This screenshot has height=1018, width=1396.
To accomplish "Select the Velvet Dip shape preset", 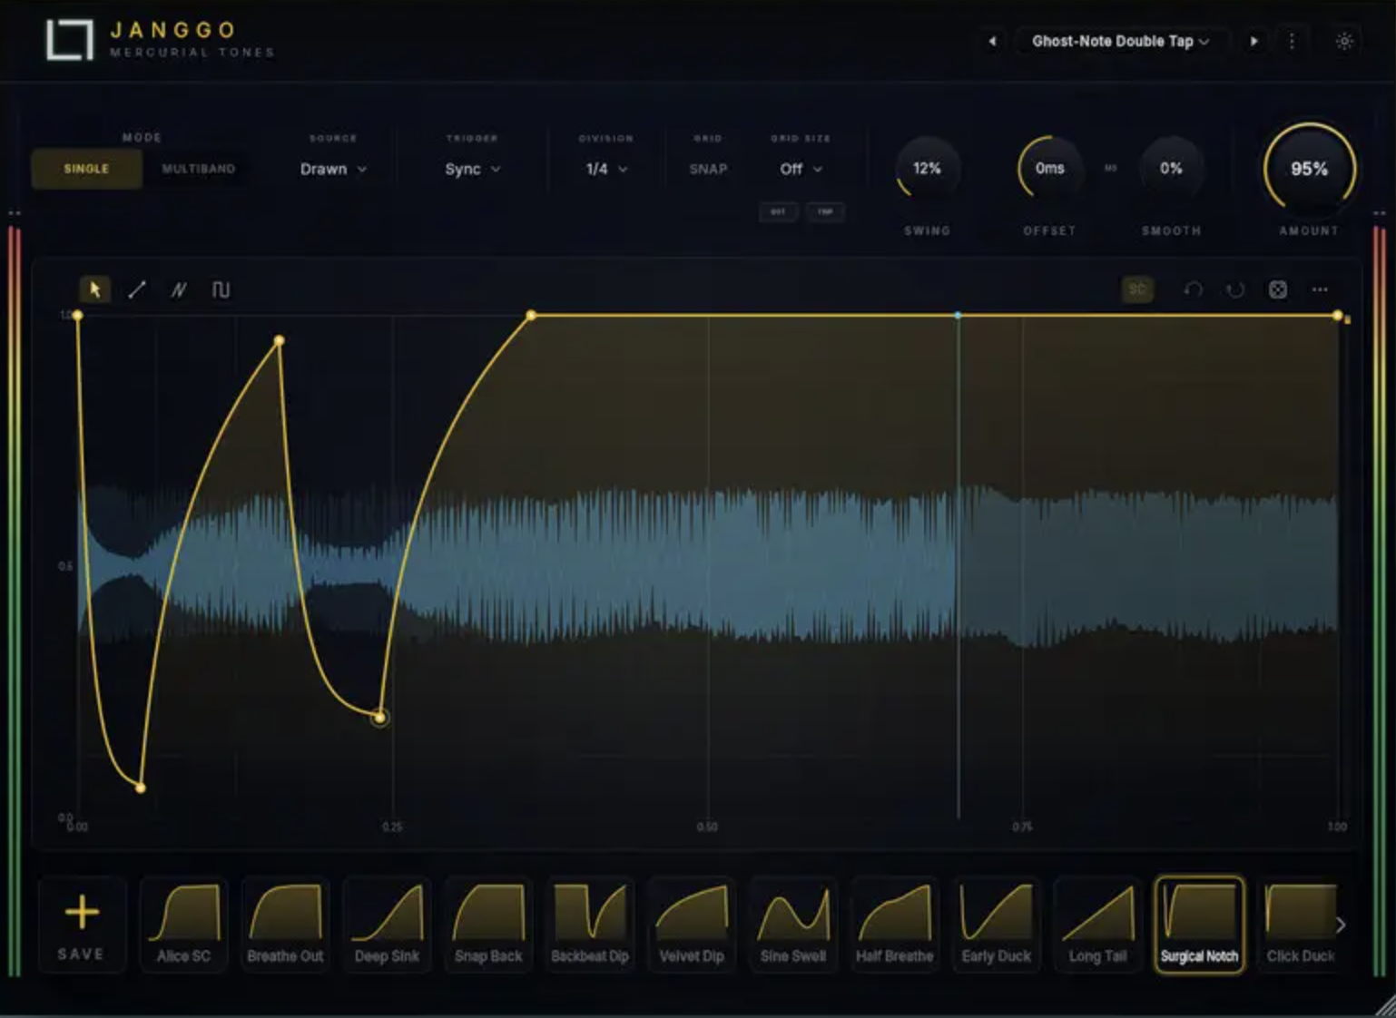I will tap(692, 925).
